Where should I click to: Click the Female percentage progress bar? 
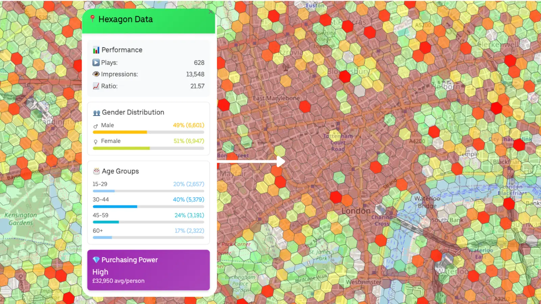pyautogui.click(x=148, y=148)
